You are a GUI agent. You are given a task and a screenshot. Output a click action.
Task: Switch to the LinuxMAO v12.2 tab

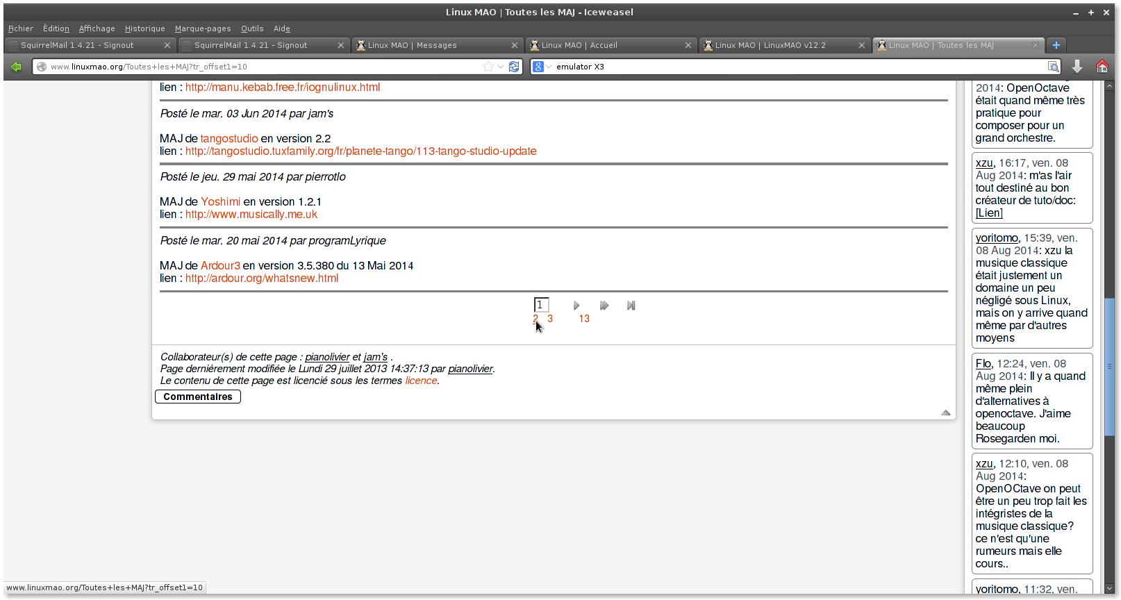click(783, 45)
